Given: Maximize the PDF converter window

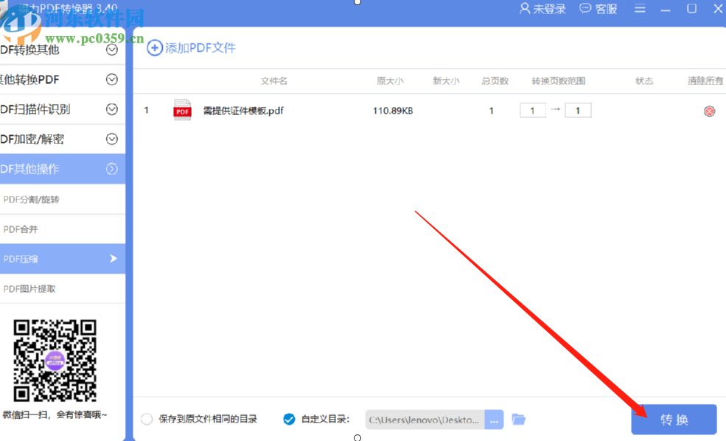Looking at the screenshot, I should point(691,8).
